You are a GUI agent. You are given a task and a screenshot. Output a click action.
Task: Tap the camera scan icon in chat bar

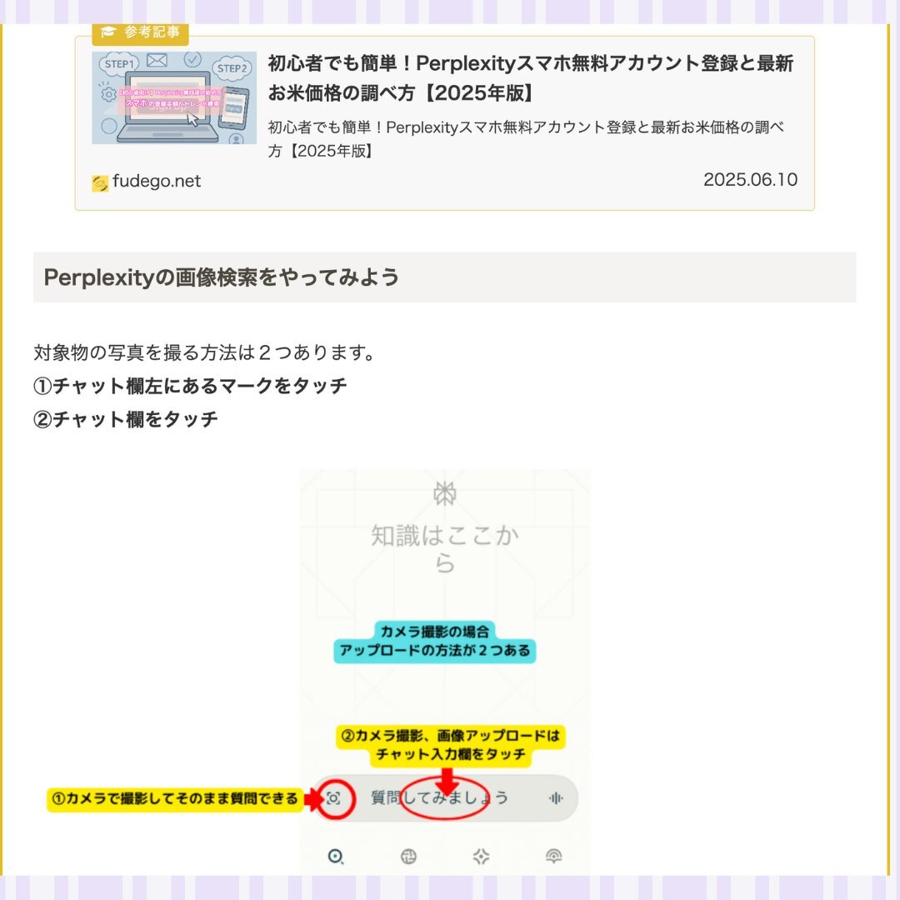(x=333, y=797)
